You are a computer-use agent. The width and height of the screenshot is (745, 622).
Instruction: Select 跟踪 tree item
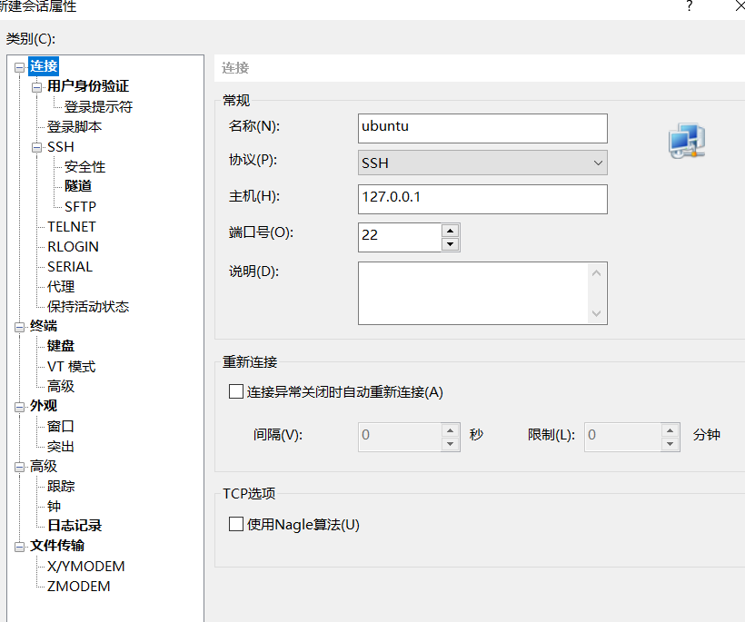pos(61,486)
